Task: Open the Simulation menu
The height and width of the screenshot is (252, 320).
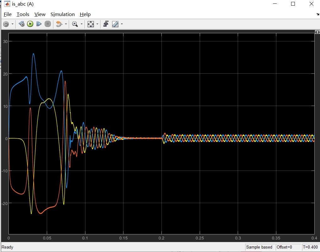Action: click(x=63, y=14)
